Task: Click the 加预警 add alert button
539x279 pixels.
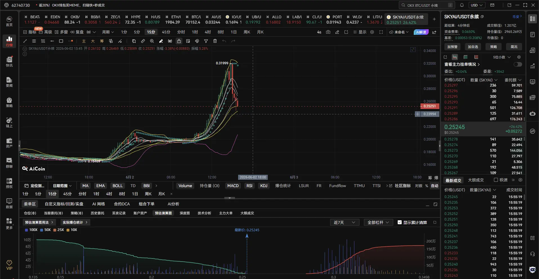Action: click(x=452, y=47)
